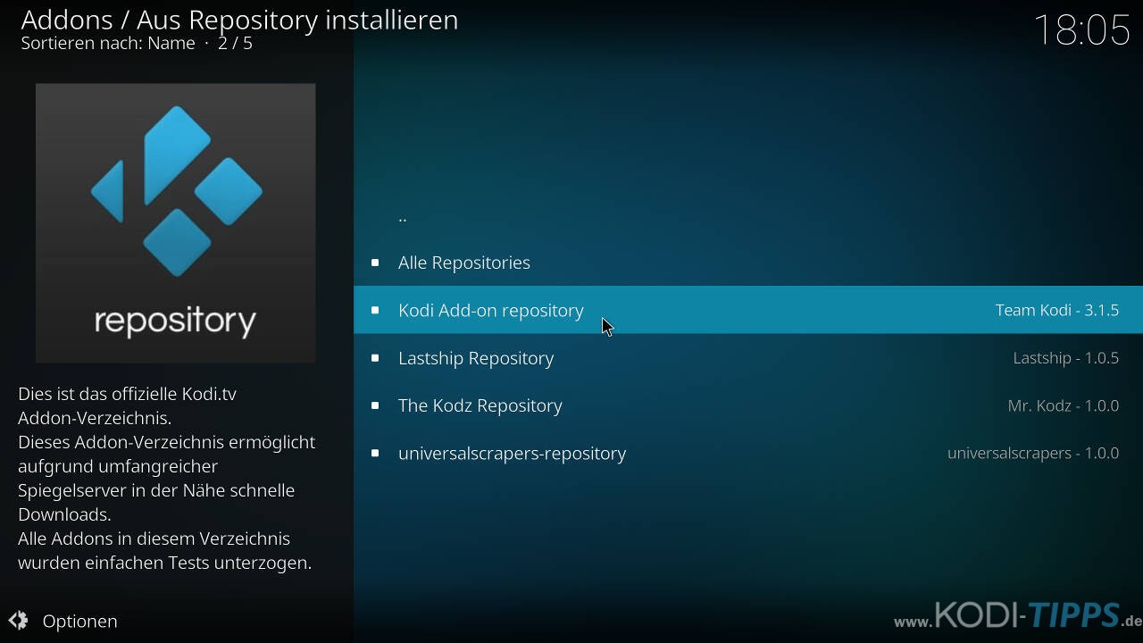This screenshot has height=643, width=1143.
Task: Click the Optionen label
Action: (x=79, y=622)
